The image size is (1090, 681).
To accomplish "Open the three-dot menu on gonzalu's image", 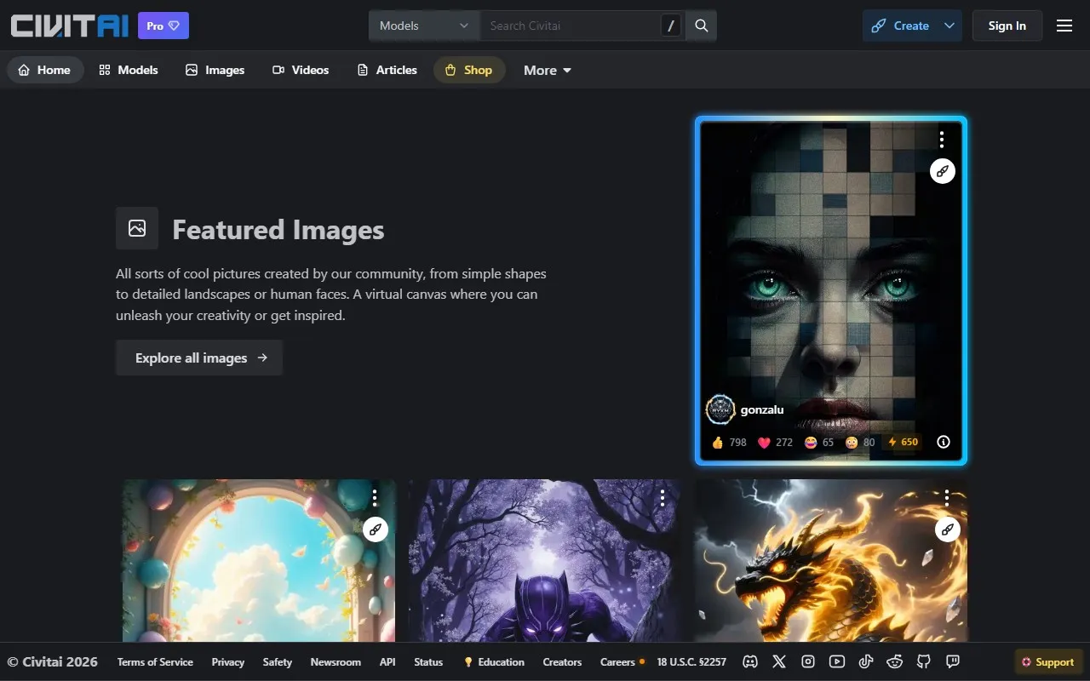I will coord(941,140).
